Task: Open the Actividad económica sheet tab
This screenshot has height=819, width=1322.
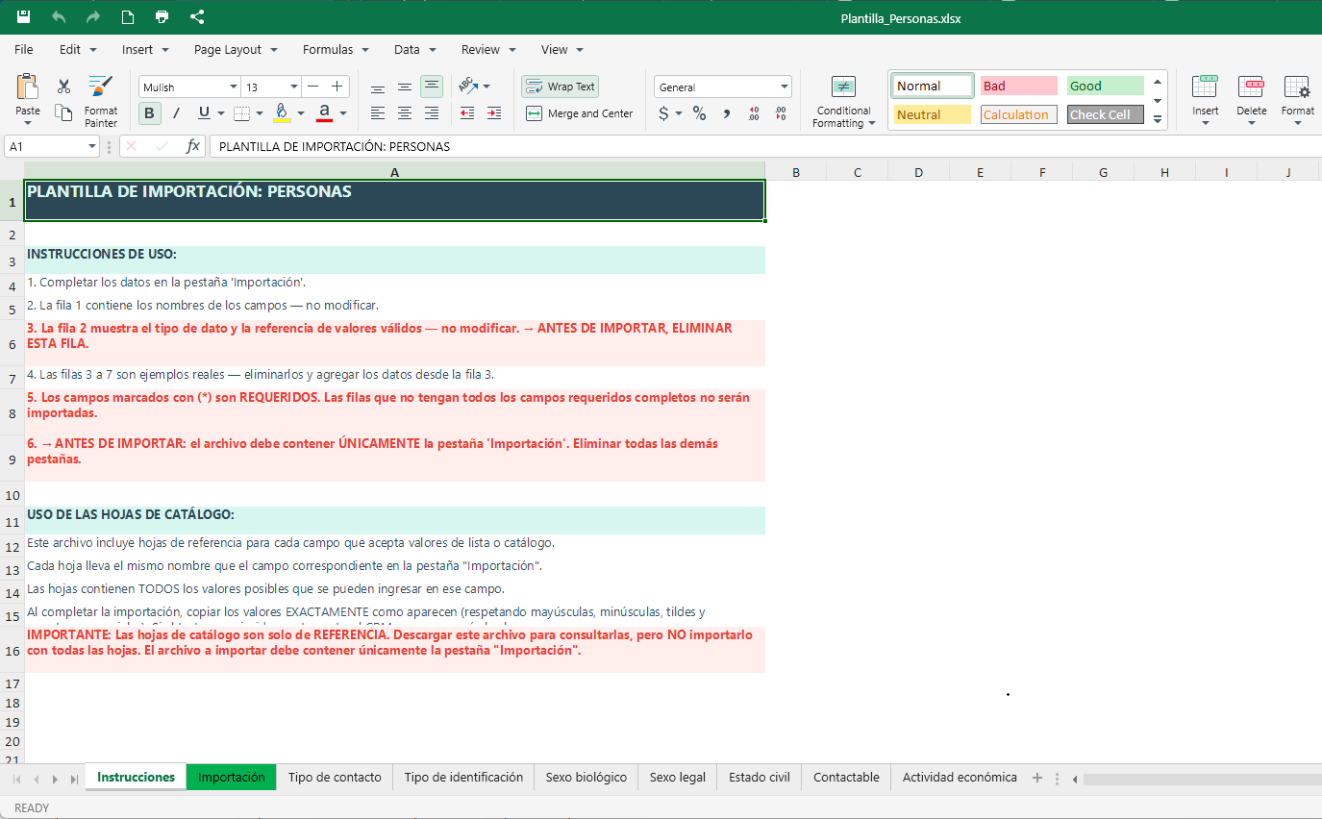Action: click(x=960, y=777)
